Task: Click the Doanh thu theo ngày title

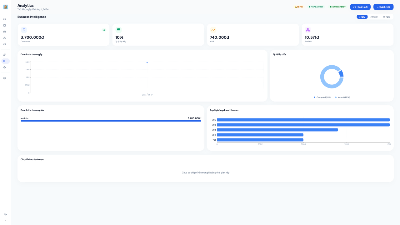Action: coord(31,54)
